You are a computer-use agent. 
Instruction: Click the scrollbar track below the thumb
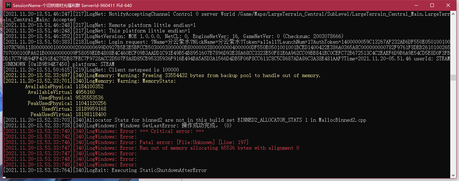coord(453,126)
